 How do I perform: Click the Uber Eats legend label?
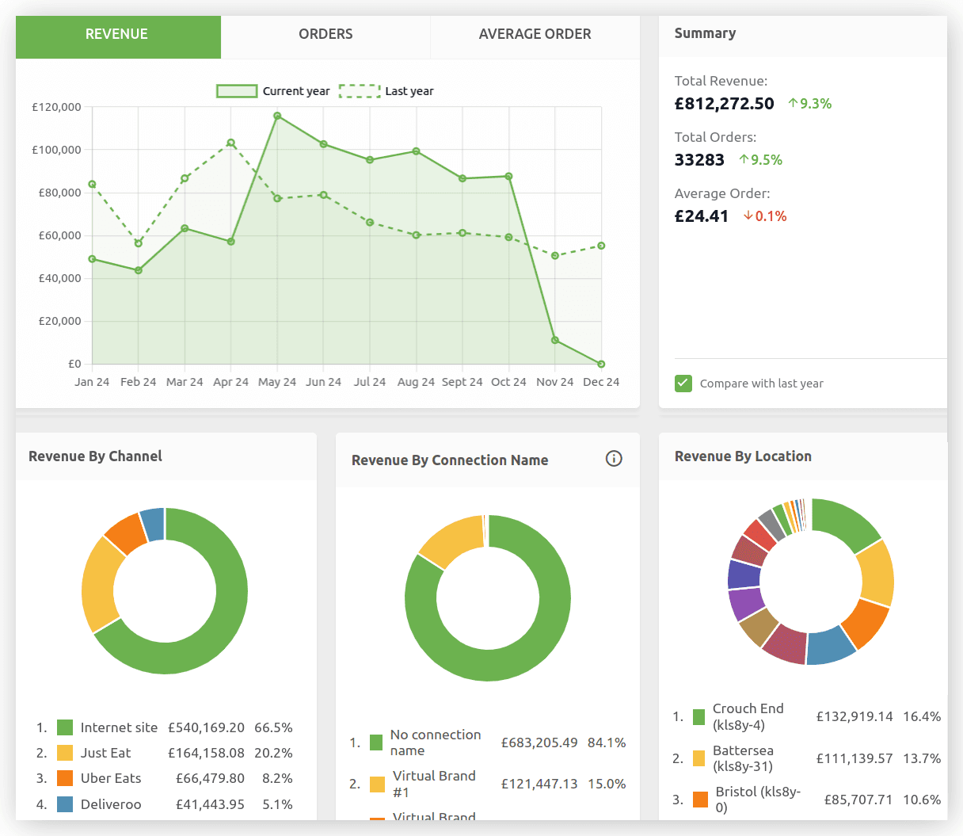click(x=111, y=778)
